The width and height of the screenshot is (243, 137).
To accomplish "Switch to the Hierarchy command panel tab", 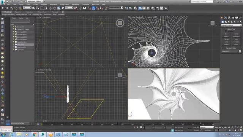I will point(229,18).
